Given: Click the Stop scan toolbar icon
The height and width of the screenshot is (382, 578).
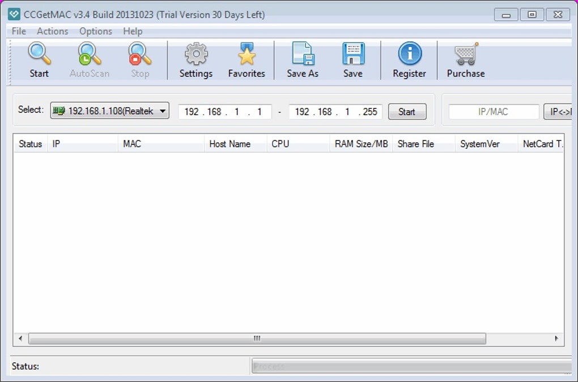Looking at the screenshot, I should [x=140, y=54].
